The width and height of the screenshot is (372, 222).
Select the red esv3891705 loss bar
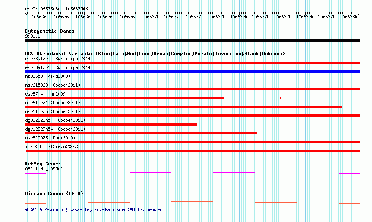point(192,63)
